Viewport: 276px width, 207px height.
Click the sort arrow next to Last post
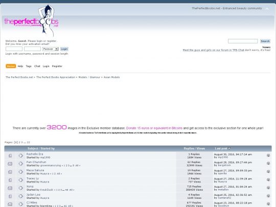229,148
